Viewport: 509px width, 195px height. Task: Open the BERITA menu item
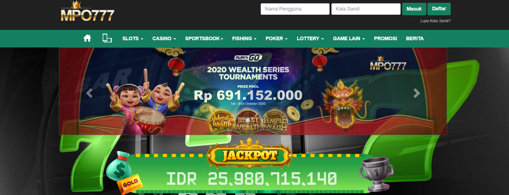tap(415, 39)
